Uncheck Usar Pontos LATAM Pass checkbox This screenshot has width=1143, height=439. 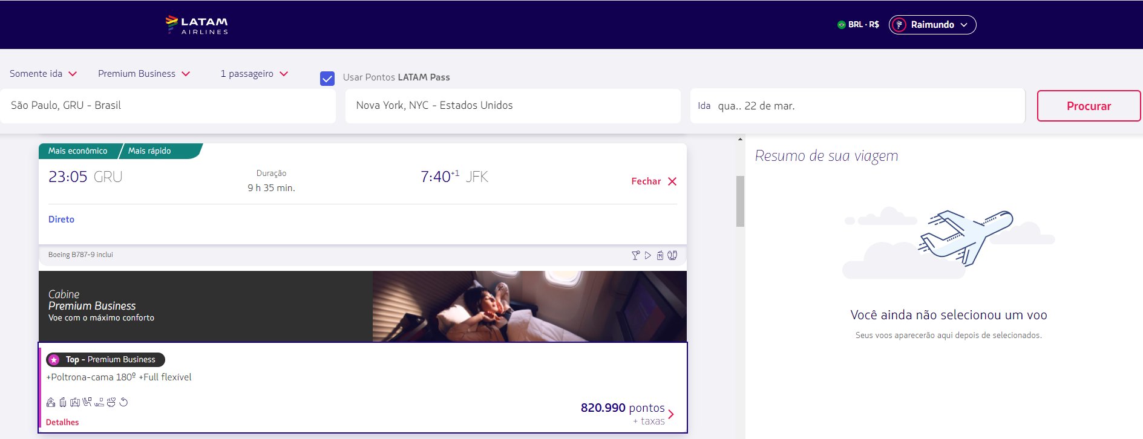tap(327, 79)
